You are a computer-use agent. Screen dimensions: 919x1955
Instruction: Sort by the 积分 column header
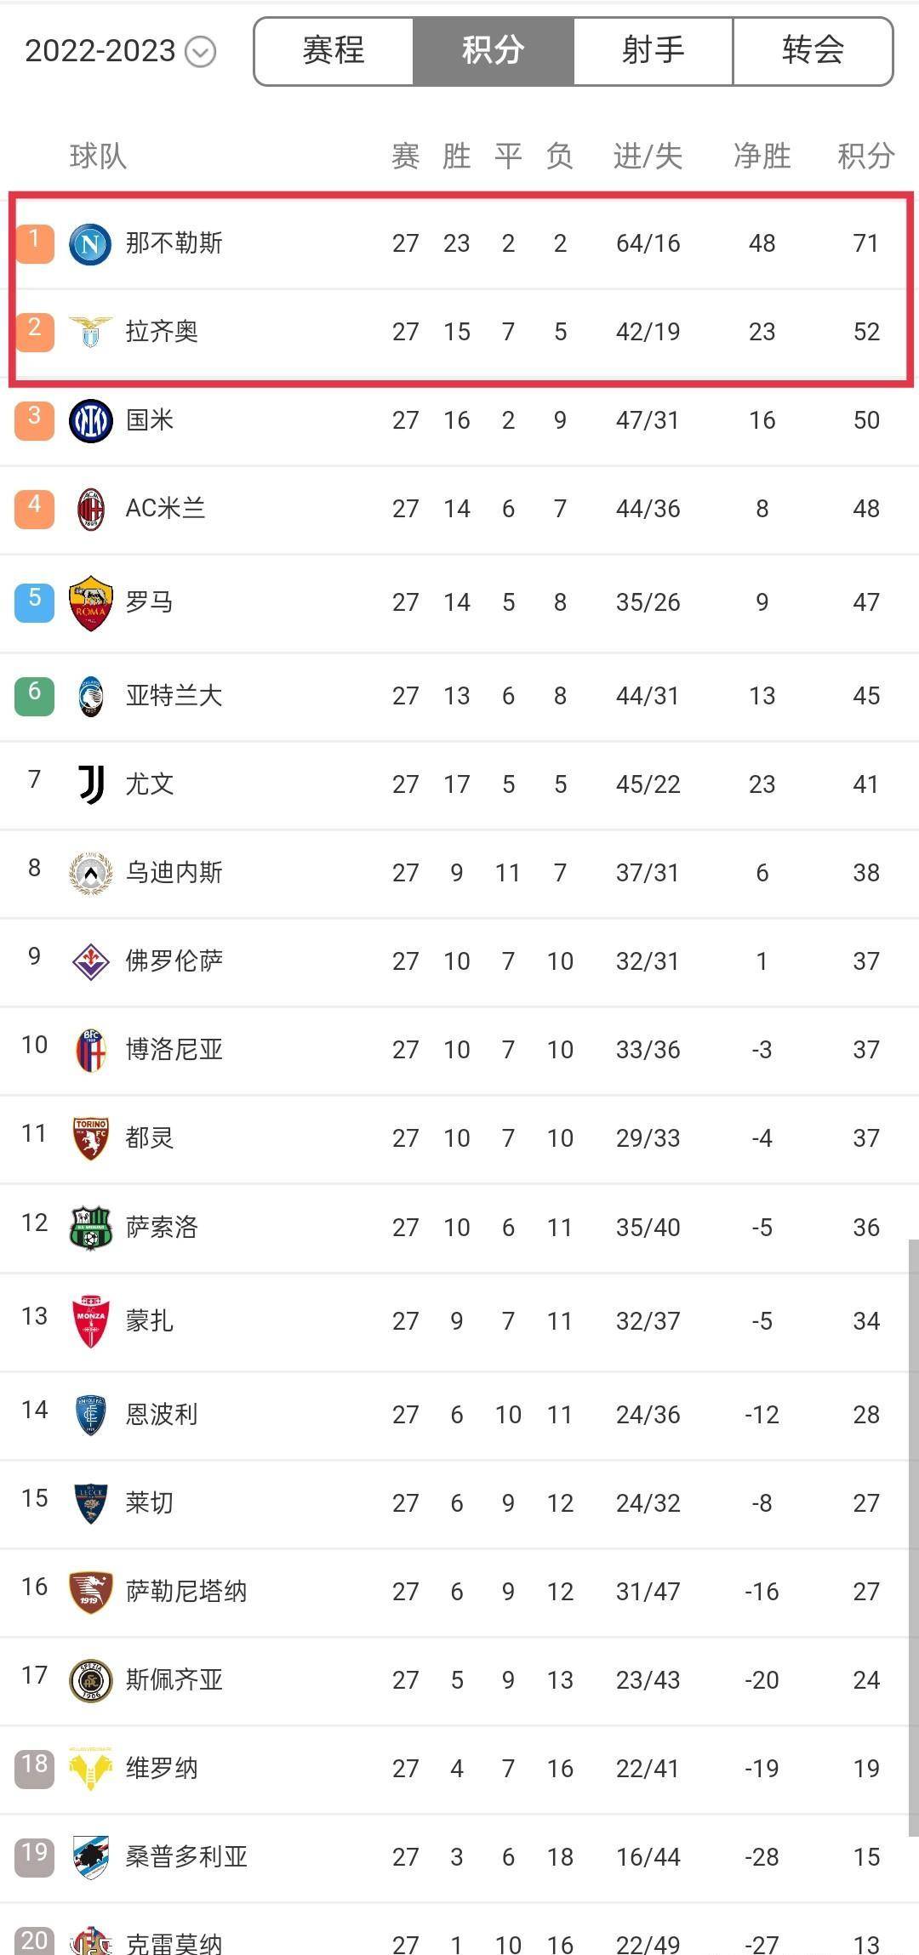866,156
